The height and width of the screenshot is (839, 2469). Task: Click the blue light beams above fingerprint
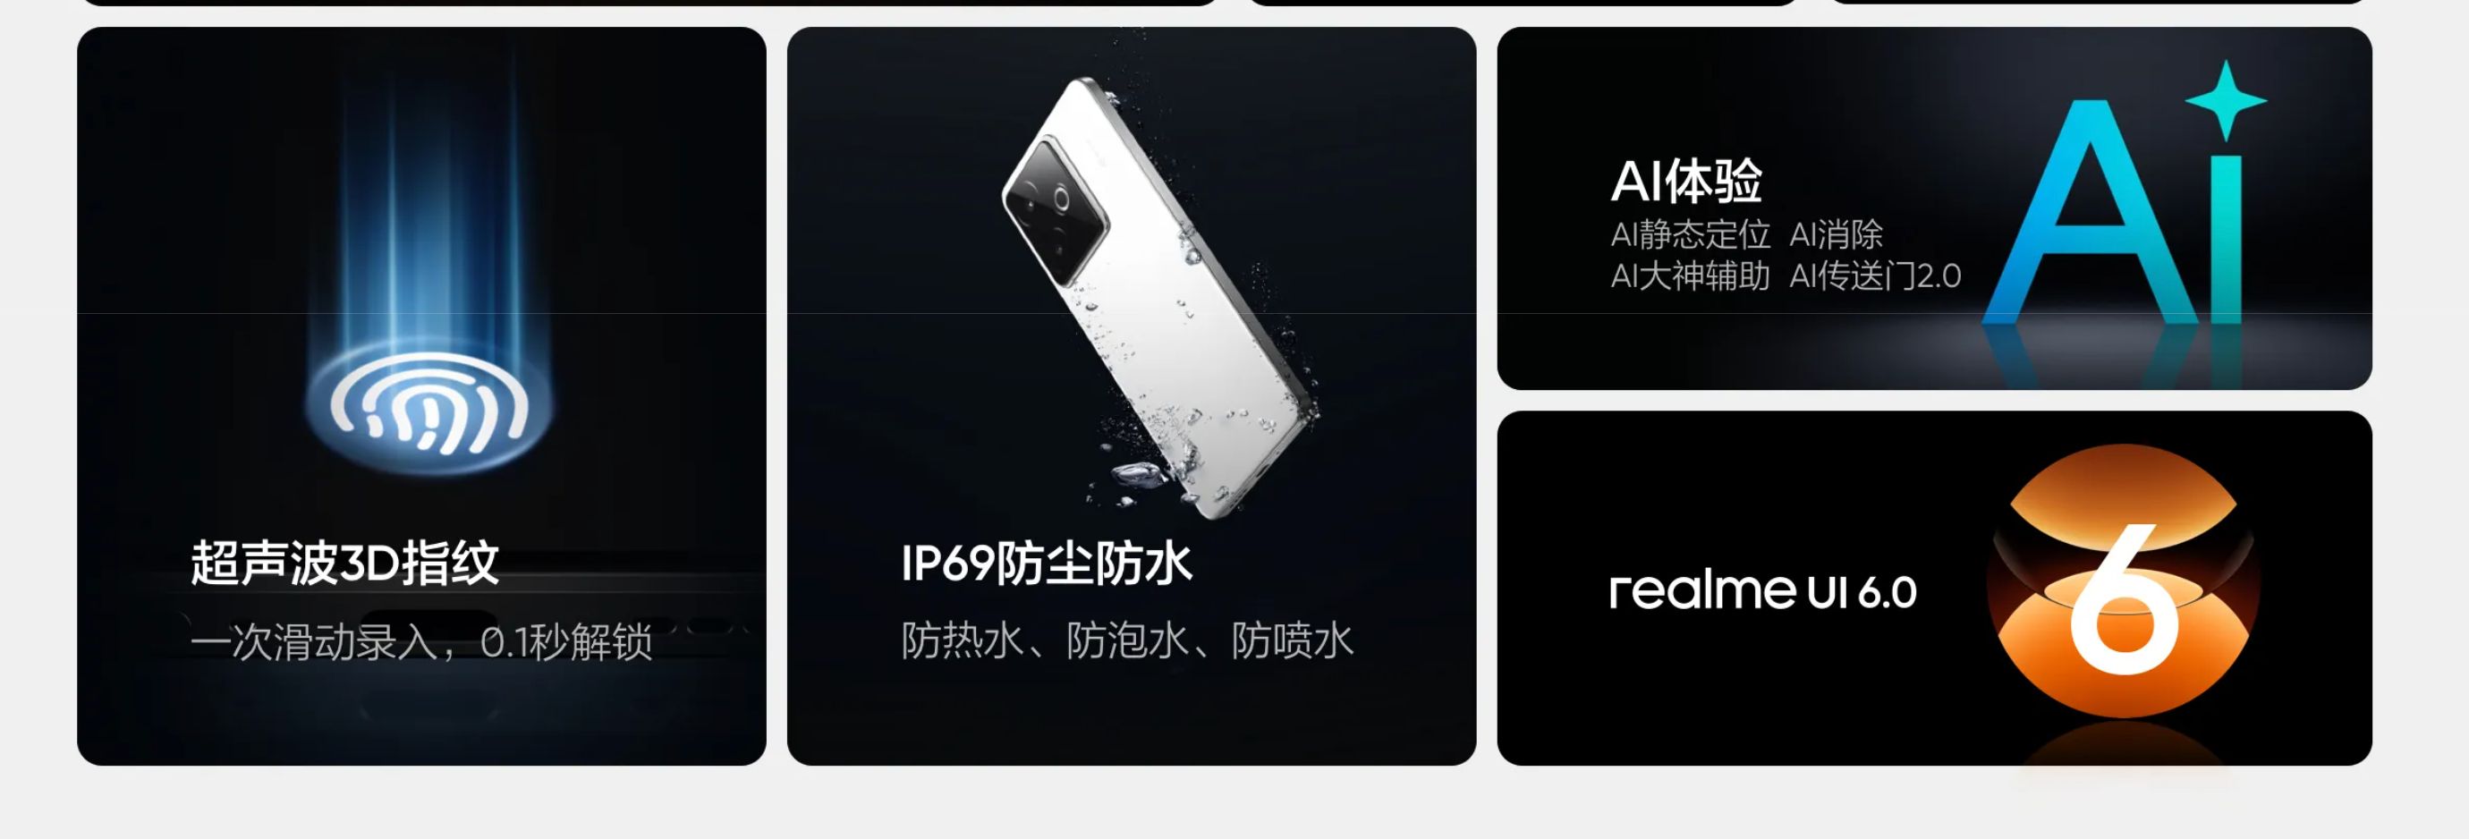coord(430,221)
